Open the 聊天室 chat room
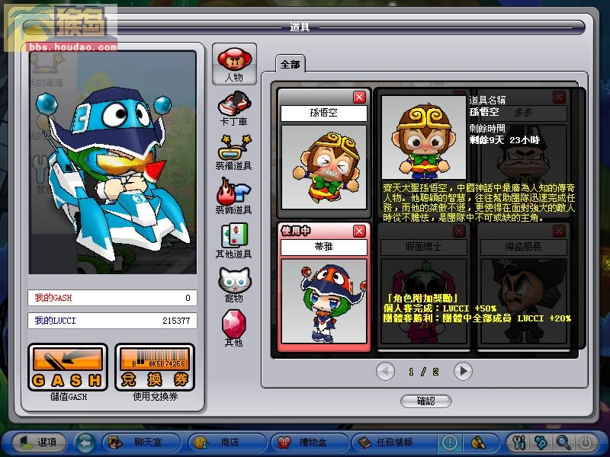The image size is (610, 457). tap(142, 443)
